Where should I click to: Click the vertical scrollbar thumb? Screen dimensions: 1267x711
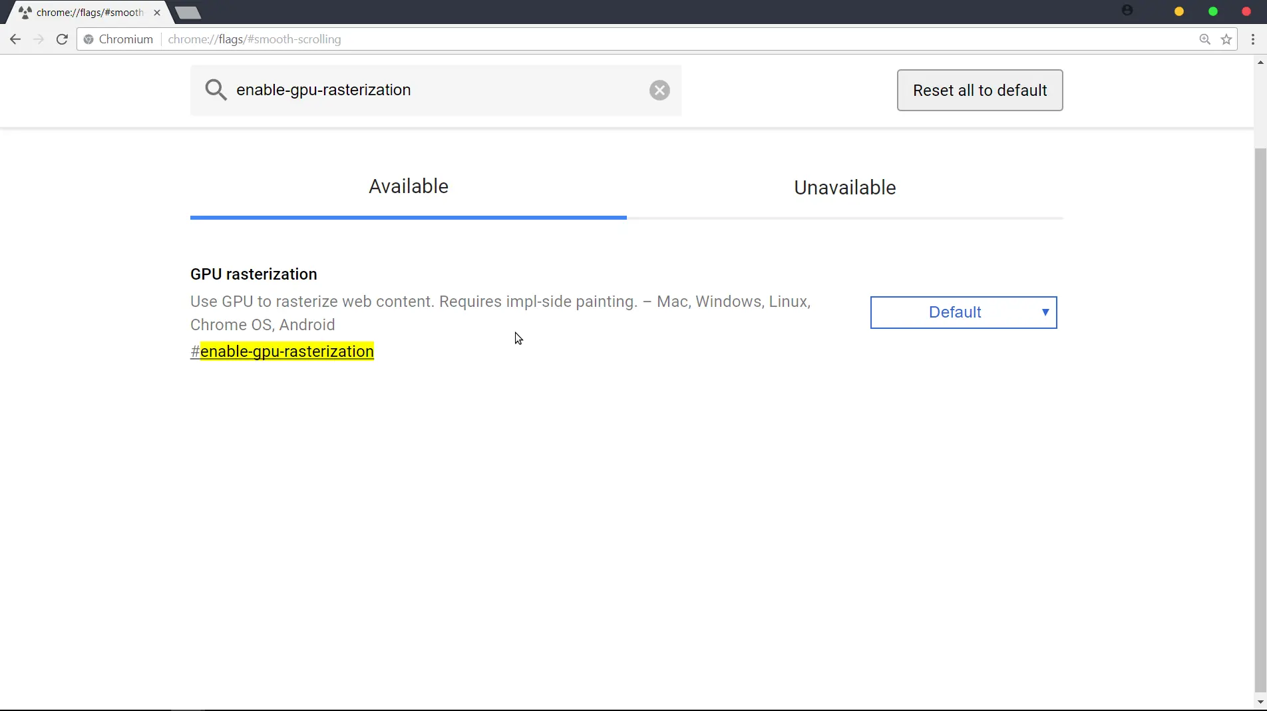click(1260, 419)
